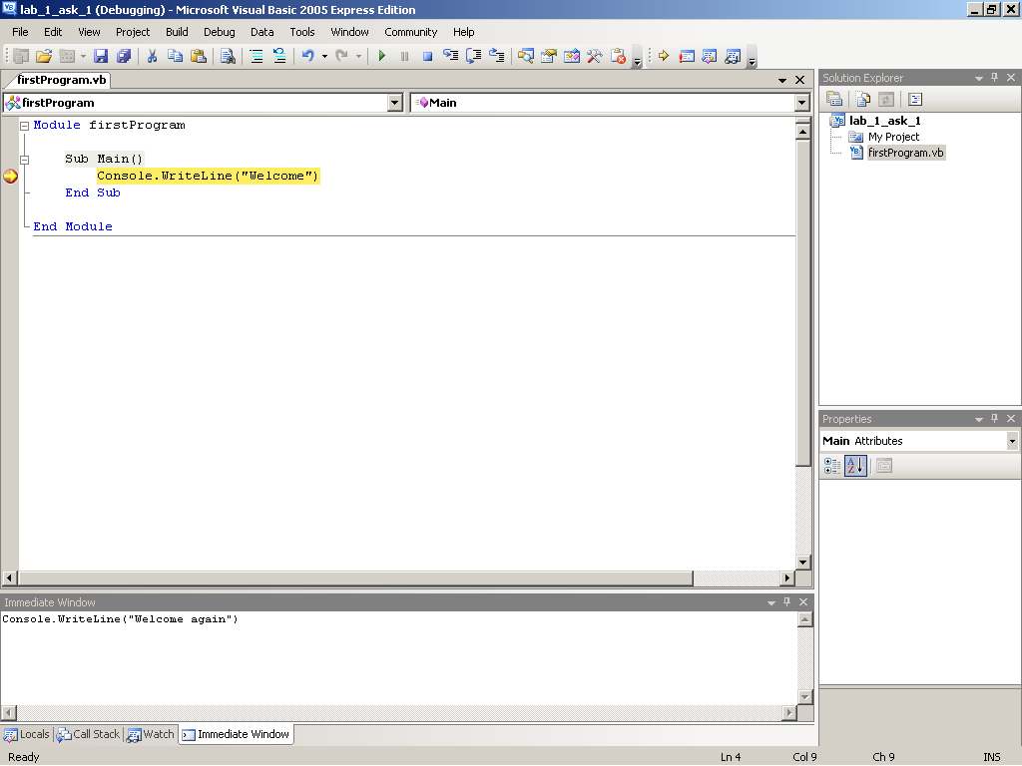Image resolution: width=1022 pixels, height=766 pixels.
Task: Continue debugging with the green play icon
Action: pos(382,56)
